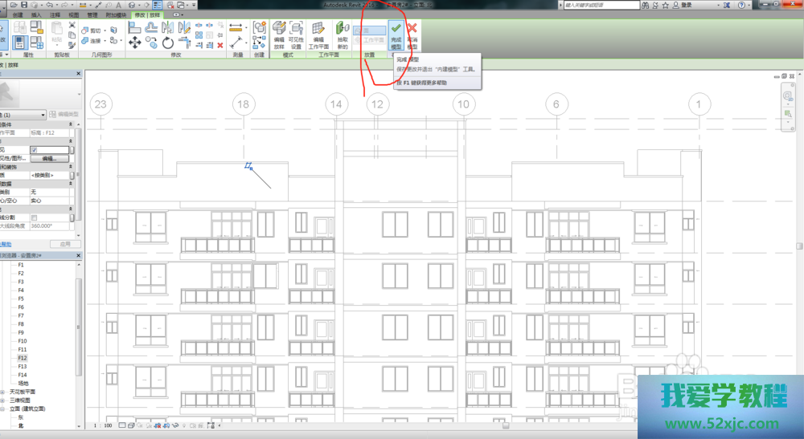Open the Annotate ribbon tab

[x=55, y=15]
